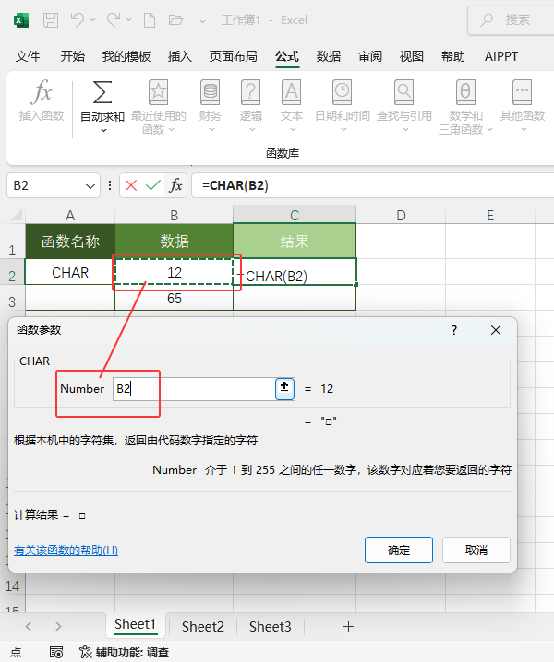Screen dimensions: 554x662
Task: Open the 文件 menu tab
Action: pos(28,56)
